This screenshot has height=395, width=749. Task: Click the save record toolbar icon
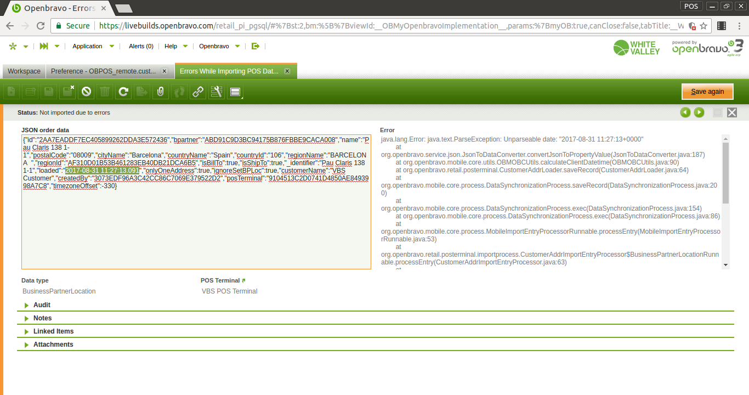[x=49, y=92]
